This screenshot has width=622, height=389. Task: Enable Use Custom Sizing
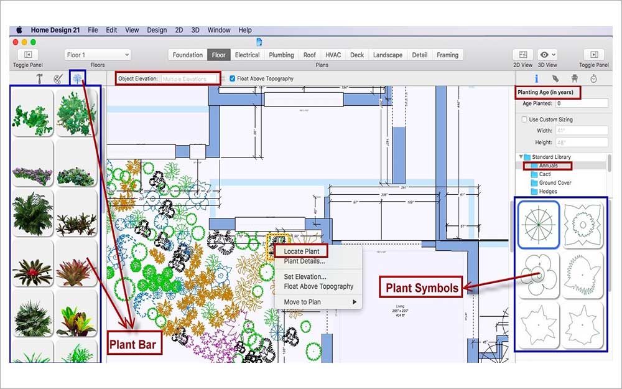(524, 119)
